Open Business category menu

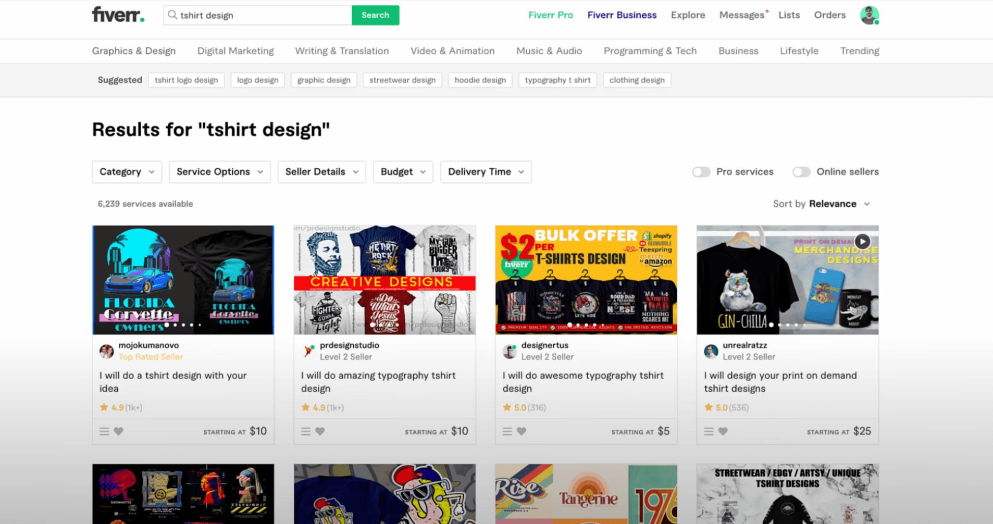pyautogui.click(x=738, y=51)
